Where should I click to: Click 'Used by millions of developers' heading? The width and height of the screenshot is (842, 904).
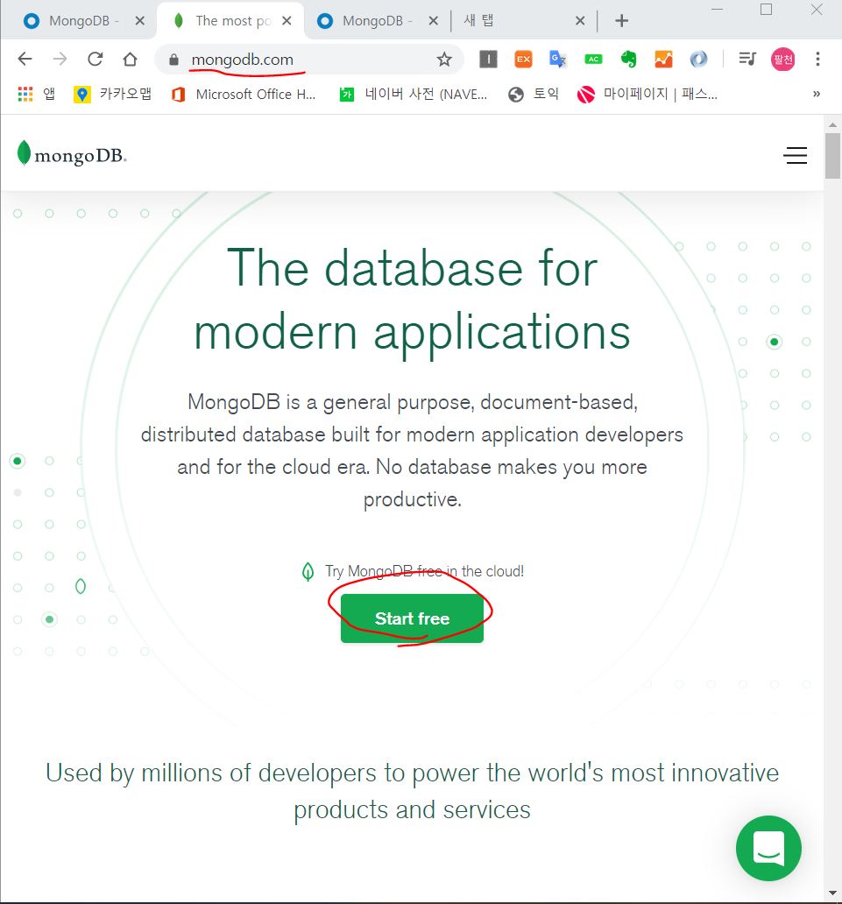tap(413, 791)
